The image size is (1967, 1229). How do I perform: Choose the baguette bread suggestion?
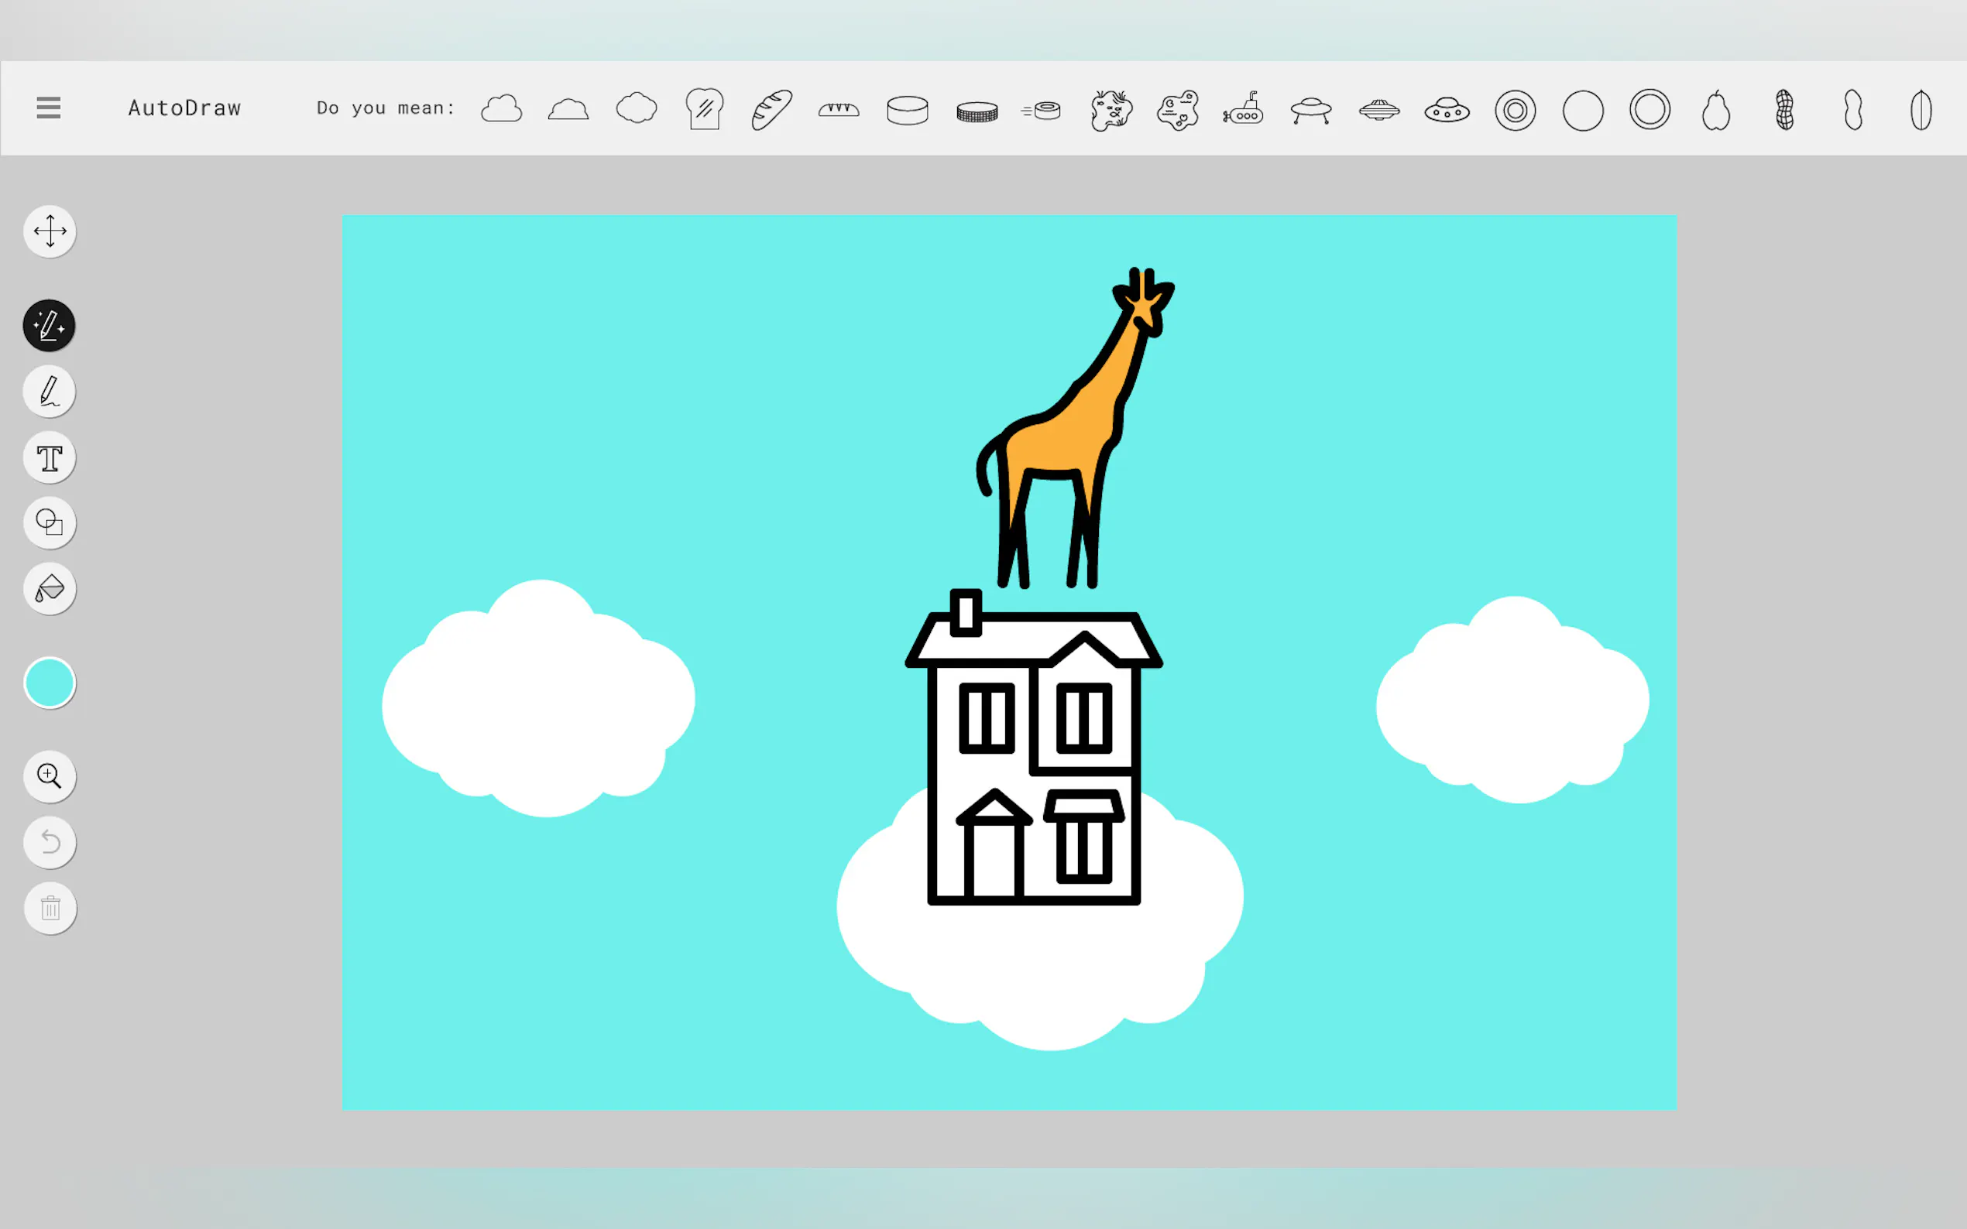771,110
